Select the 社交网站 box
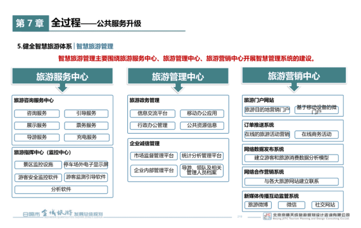361x228 pixels. point(325,205)
